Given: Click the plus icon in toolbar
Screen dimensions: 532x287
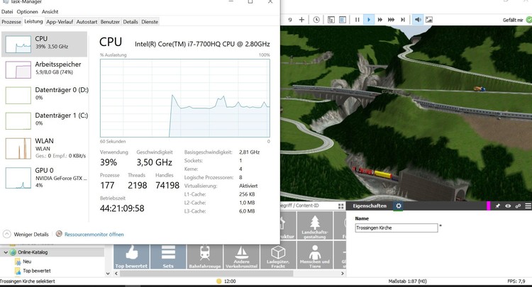Looking at the screenshot, I should coord(303,19).
